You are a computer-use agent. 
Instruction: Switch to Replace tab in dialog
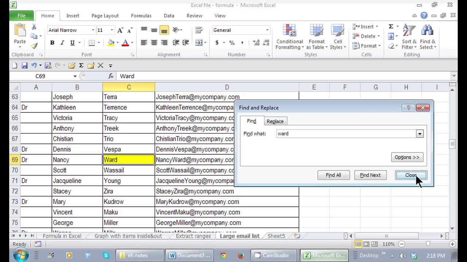click(275, 121)
